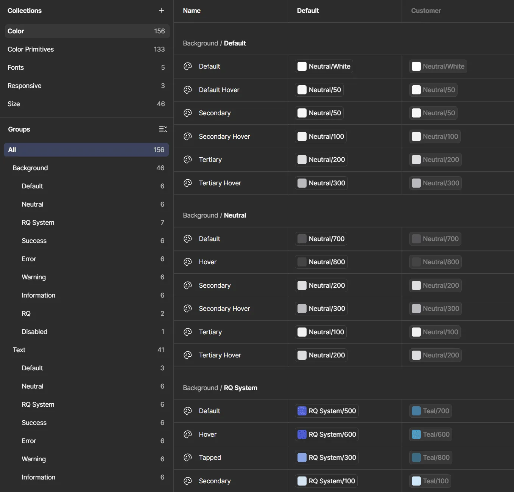The image size is (514, 492).
Task: Open the Responsive collection
Action: pos(87,86)
